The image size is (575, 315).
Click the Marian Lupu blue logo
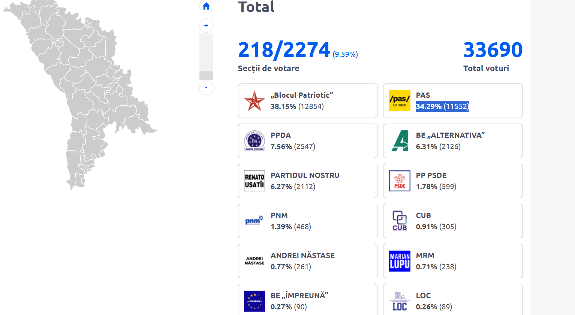click(x=400, y=261)
